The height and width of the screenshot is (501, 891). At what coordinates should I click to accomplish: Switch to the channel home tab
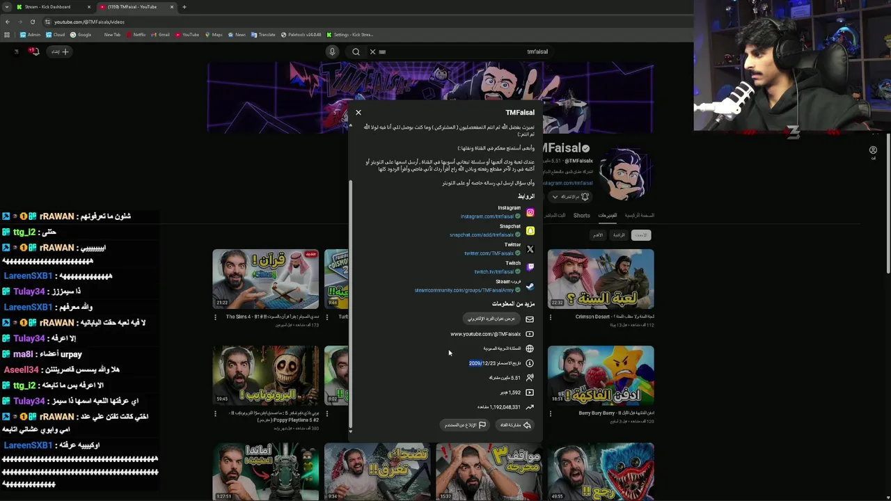coord(639,216)
